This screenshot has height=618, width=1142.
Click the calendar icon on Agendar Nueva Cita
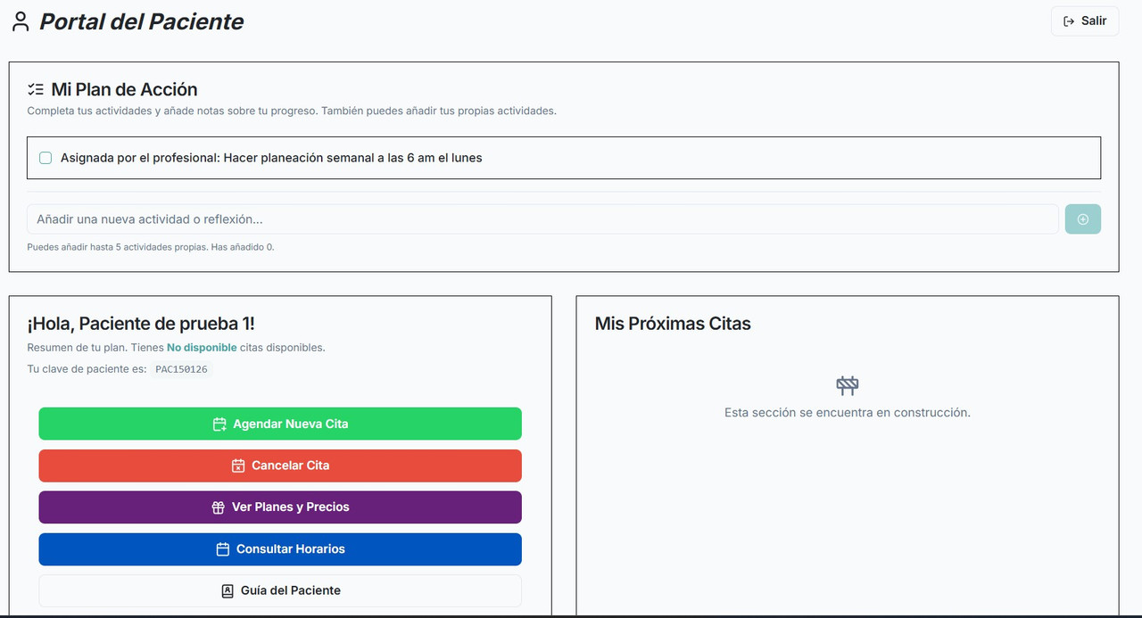[219, 424]
